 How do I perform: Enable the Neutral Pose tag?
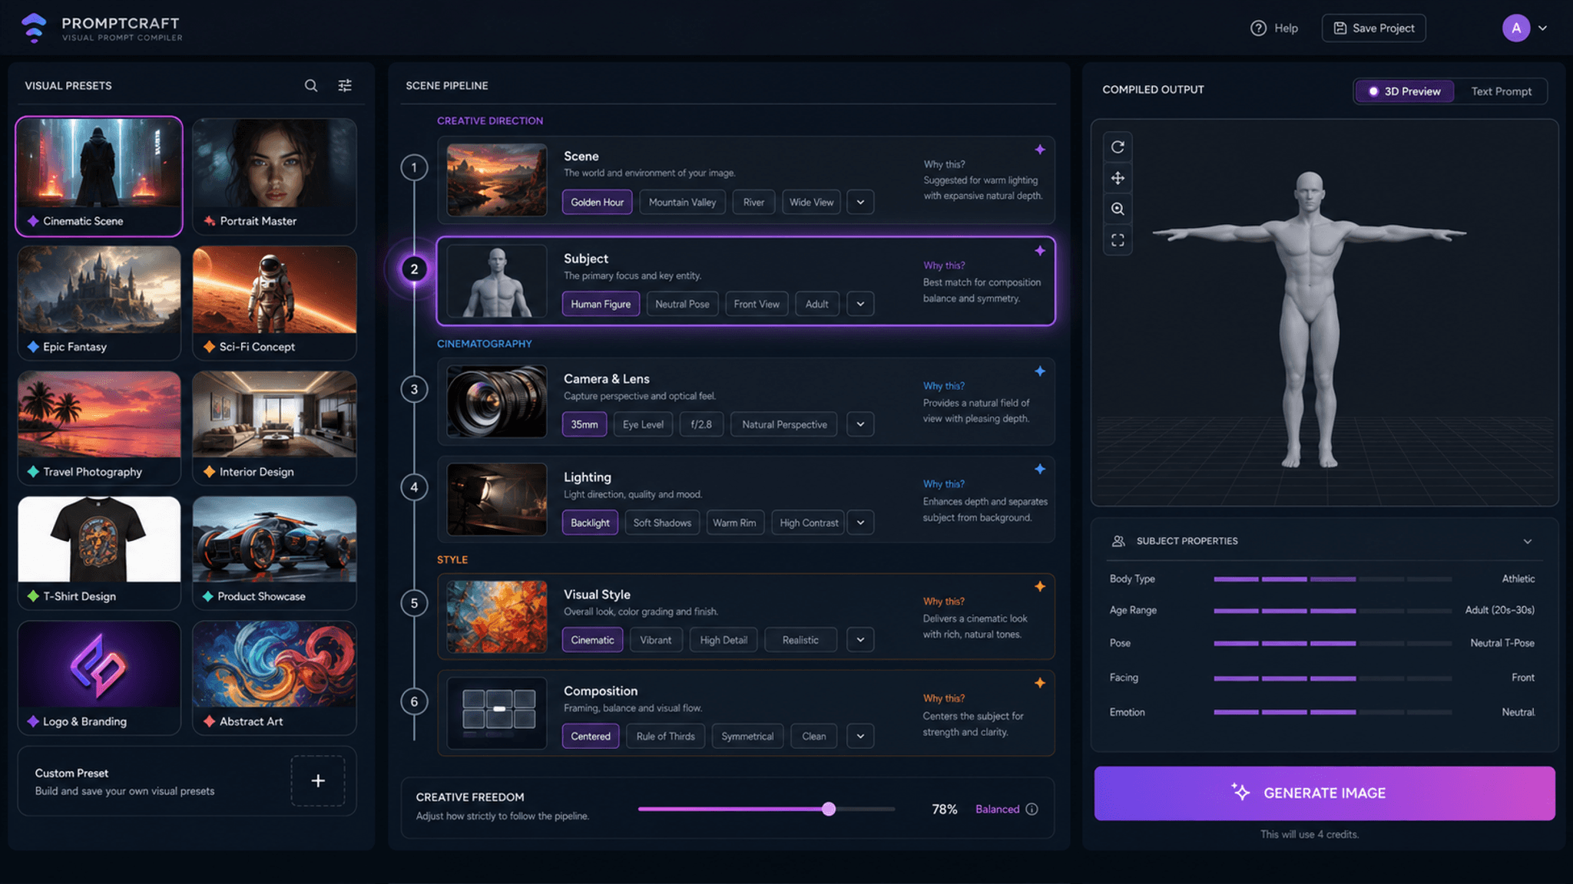point(682,304)
